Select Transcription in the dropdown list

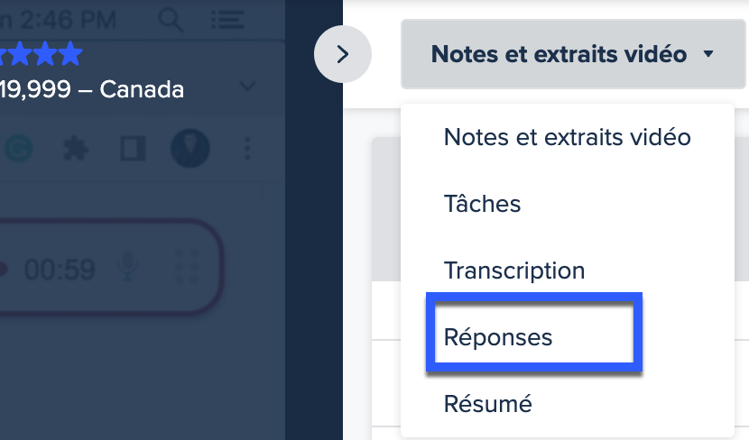click(514, 270)
